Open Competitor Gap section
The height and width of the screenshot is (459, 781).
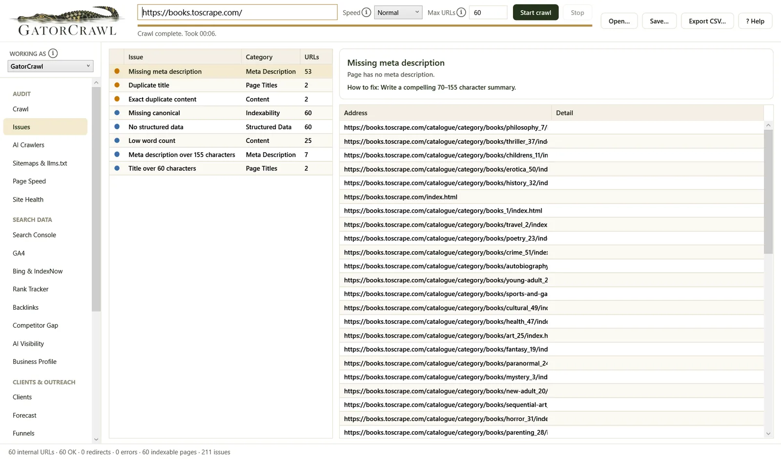pos(45,325)
